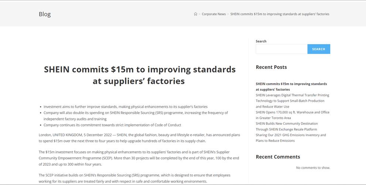The height and width of the screenshot is (185, 366).
Task: Click the Recent Posts sidebar heading
Action: [271, 67]
